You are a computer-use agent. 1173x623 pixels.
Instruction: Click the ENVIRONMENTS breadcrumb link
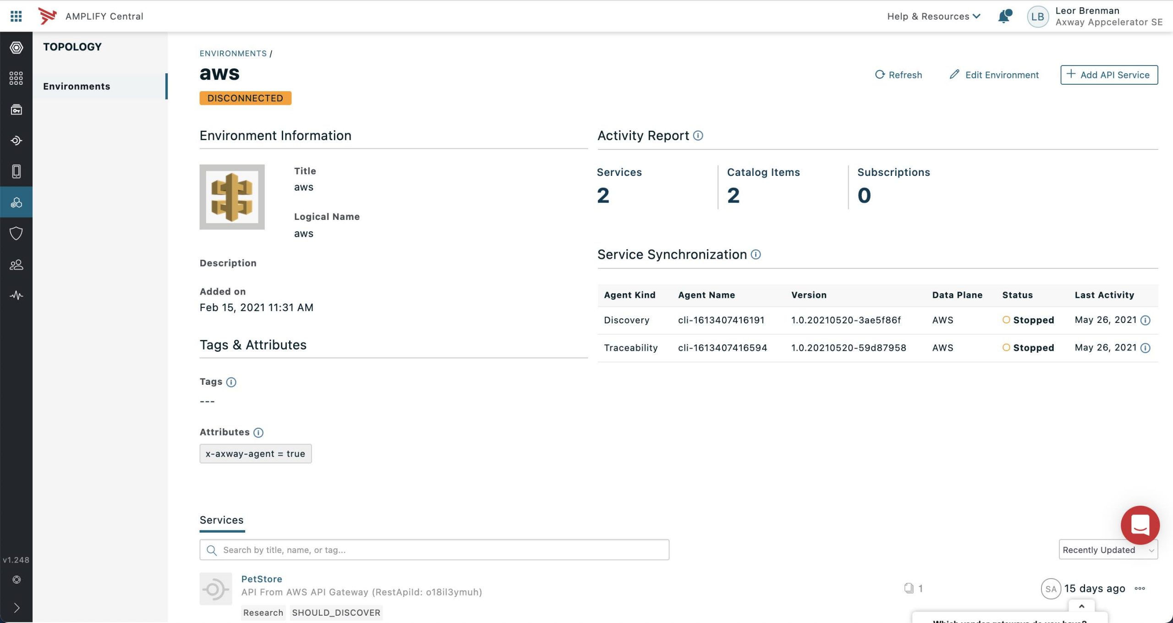point(233,54)
